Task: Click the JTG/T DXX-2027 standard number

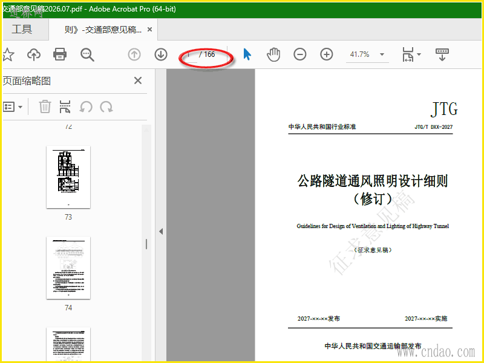Action: click(434, 127)
